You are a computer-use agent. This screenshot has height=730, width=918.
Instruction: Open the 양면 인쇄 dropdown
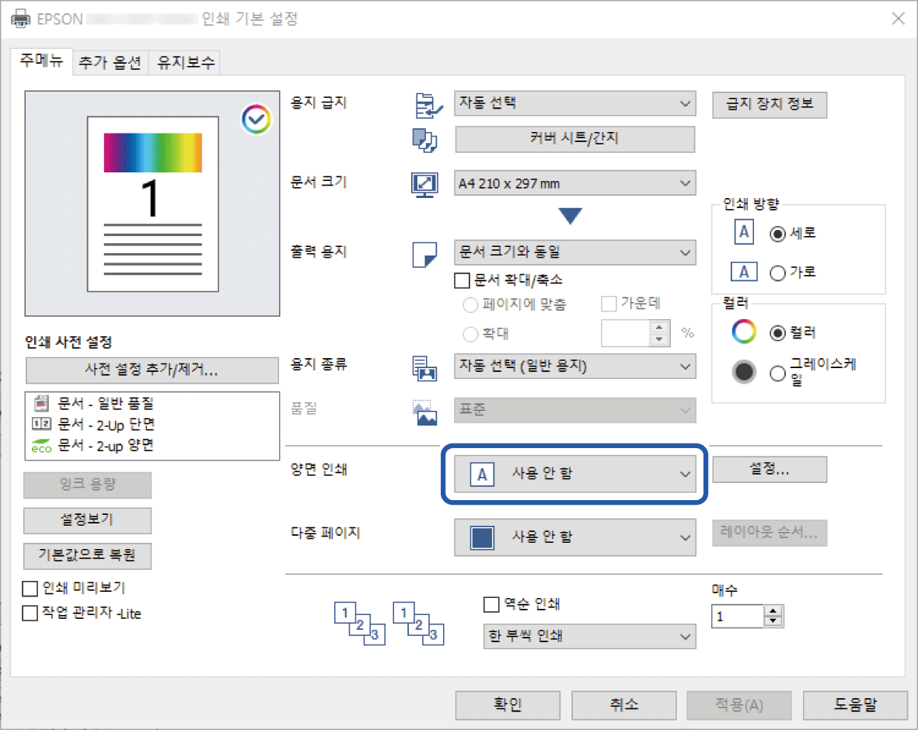tap(574, 474)
